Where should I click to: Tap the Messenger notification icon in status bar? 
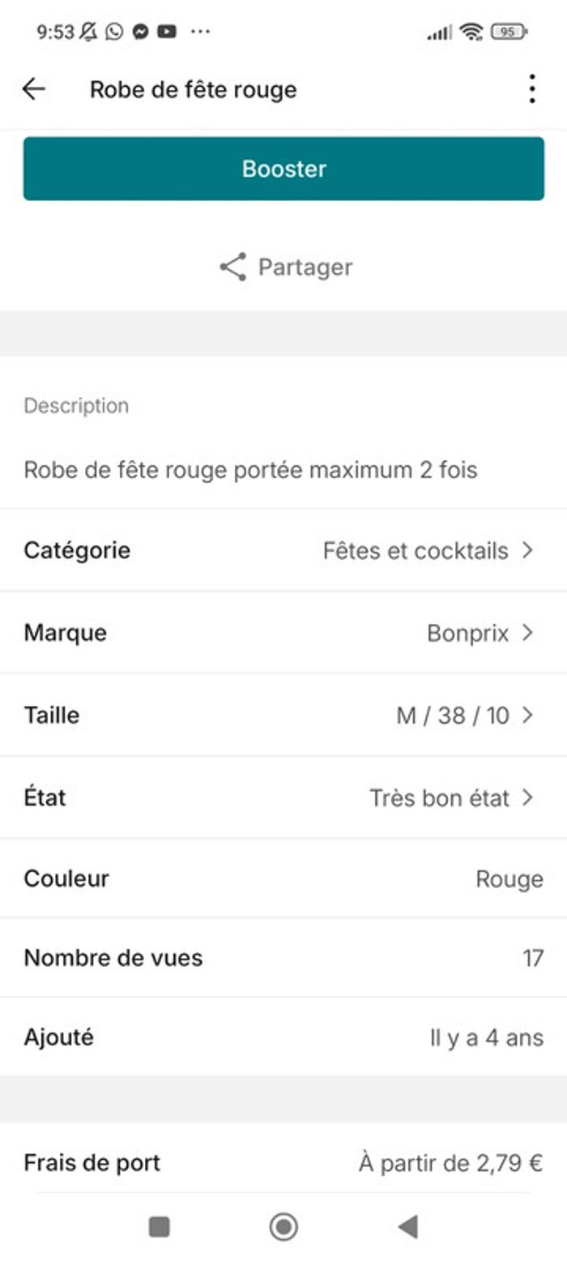140,32
